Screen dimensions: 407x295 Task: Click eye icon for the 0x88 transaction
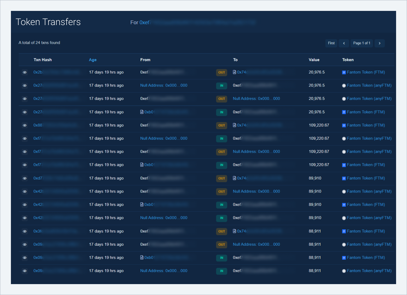point(25,125)
